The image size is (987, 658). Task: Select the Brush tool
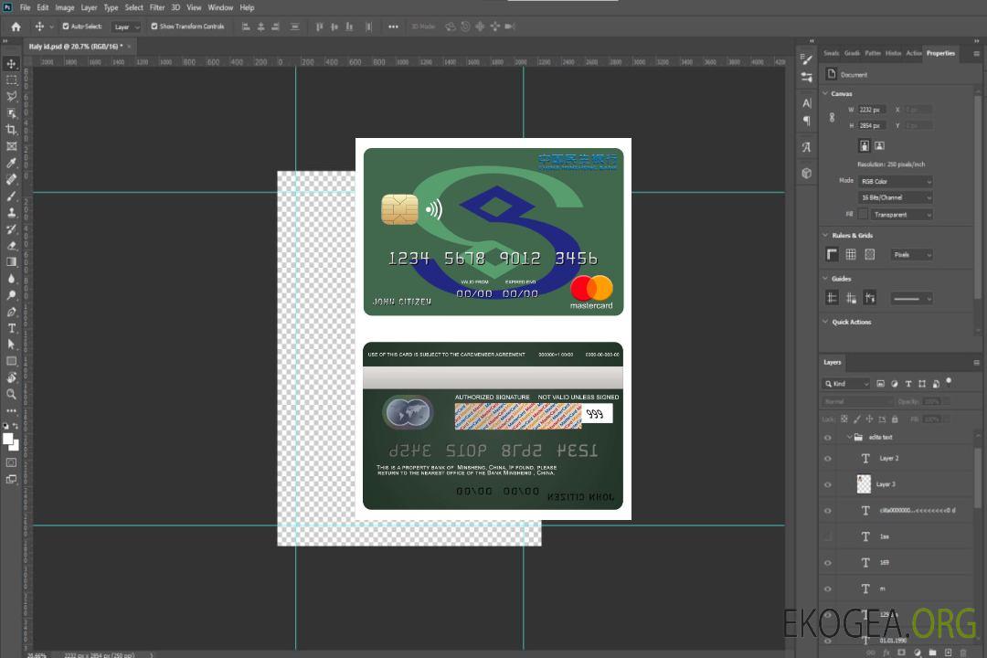point(11,196)
